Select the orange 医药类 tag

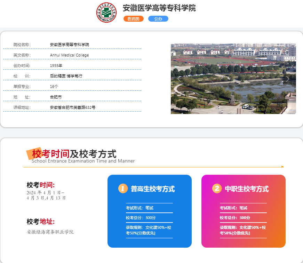(x=133, y=19)
